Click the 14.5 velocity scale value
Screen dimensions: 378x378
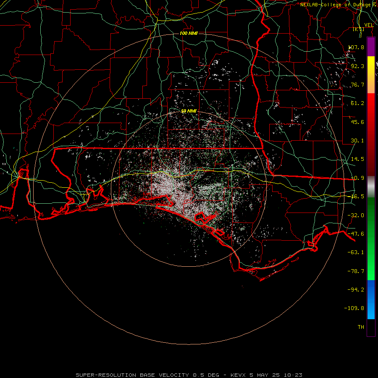click(357, 159)
